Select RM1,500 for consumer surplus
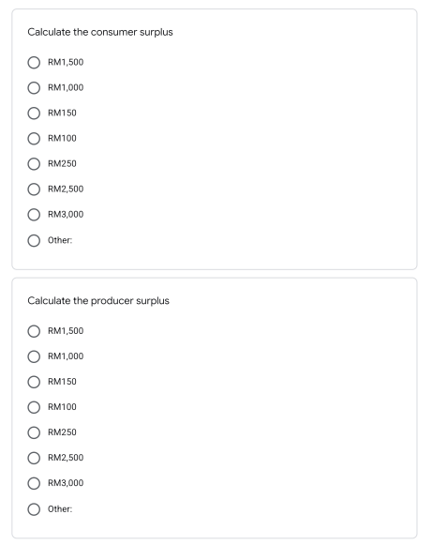Viewport: 433px width, 560px height. 34,63
